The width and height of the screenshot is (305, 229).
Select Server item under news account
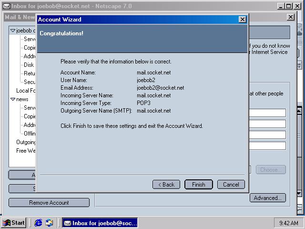pos(30,108)
